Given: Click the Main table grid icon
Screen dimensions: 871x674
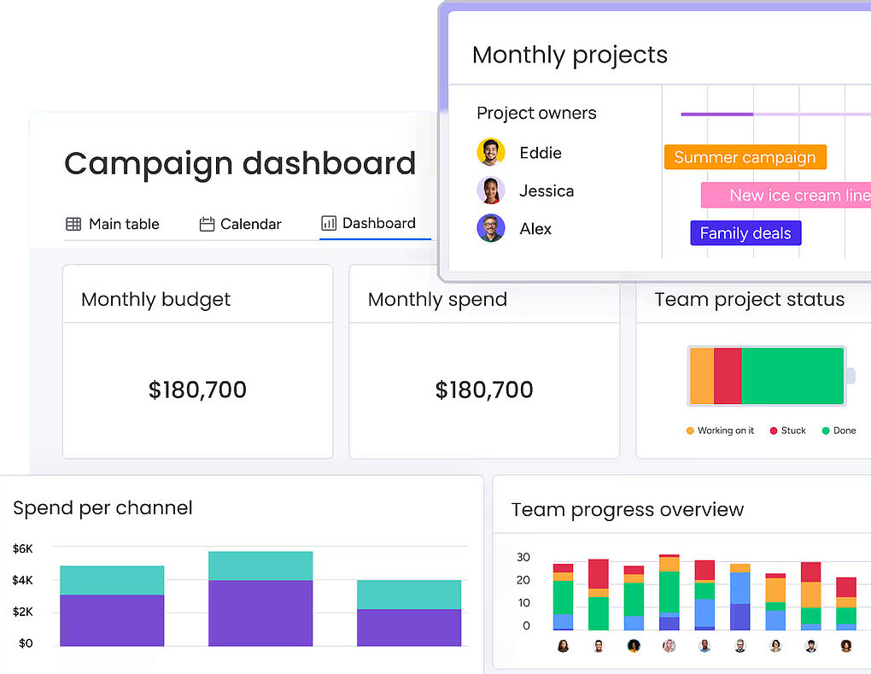Looking at the screenshot, I should pos(73,225).
